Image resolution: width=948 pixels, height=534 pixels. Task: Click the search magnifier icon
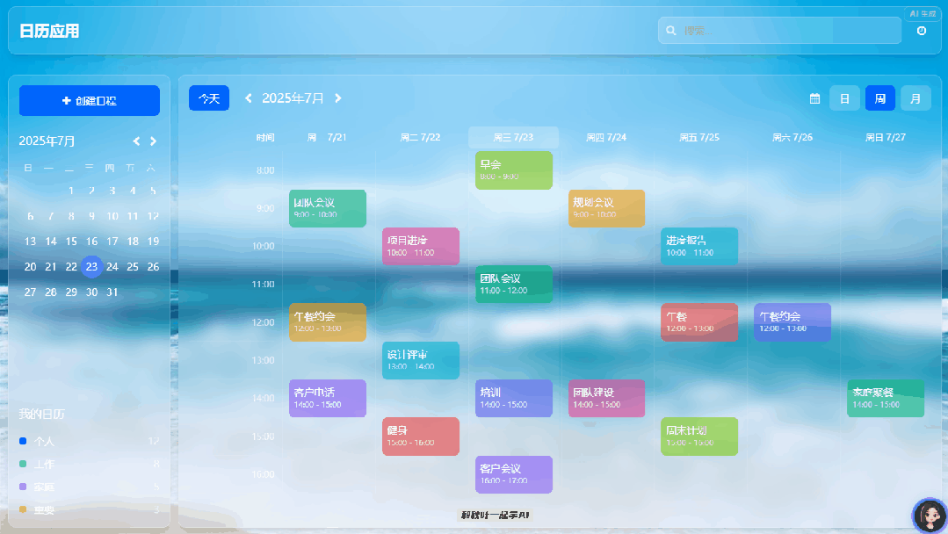671,31
